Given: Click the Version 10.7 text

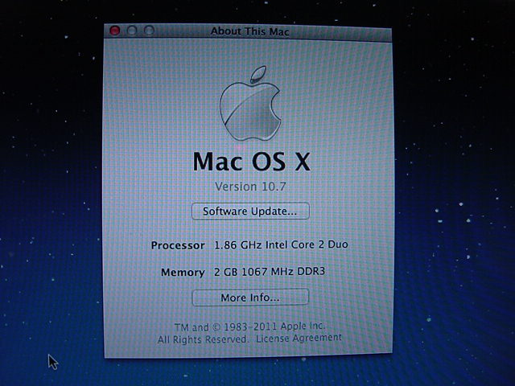Looking at the screenshot, I should point(250,187).
